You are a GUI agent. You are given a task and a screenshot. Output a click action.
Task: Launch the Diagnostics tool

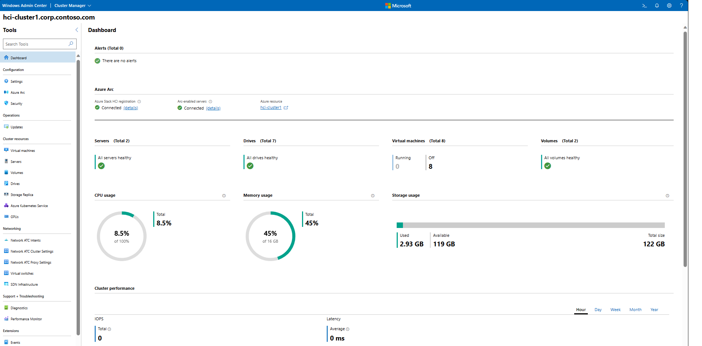(x=19, y=308)
